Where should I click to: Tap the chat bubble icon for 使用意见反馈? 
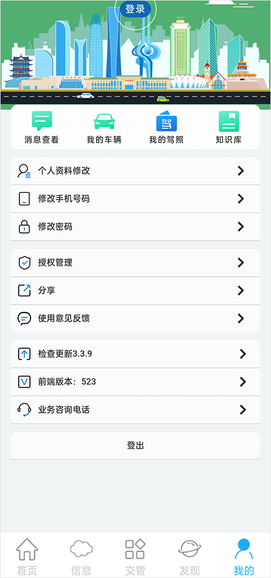(x=24, y=319)
